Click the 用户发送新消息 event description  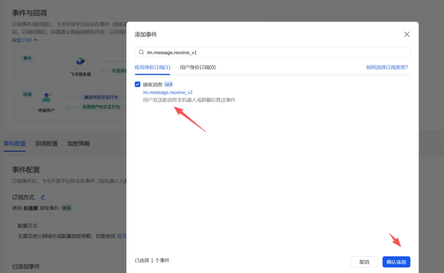pyautogui.click(x=189, y=100)
